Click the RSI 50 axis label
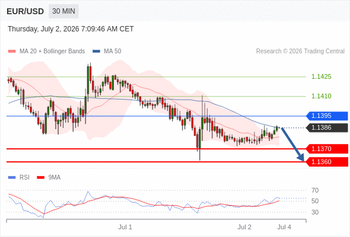This screenshot has height=237, width=350. tap(315, 201)
